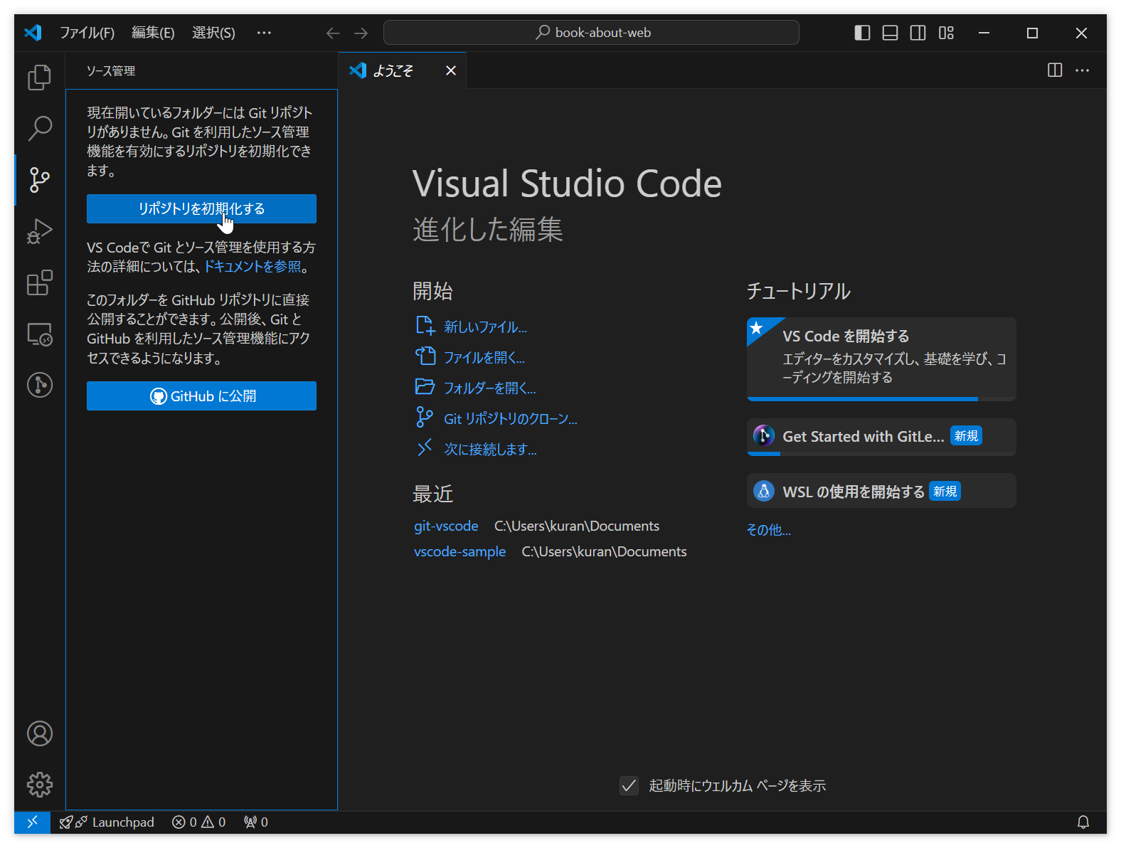Click リポジトリを初期化する button
The image size is (1121, 848).
(201, 208)
